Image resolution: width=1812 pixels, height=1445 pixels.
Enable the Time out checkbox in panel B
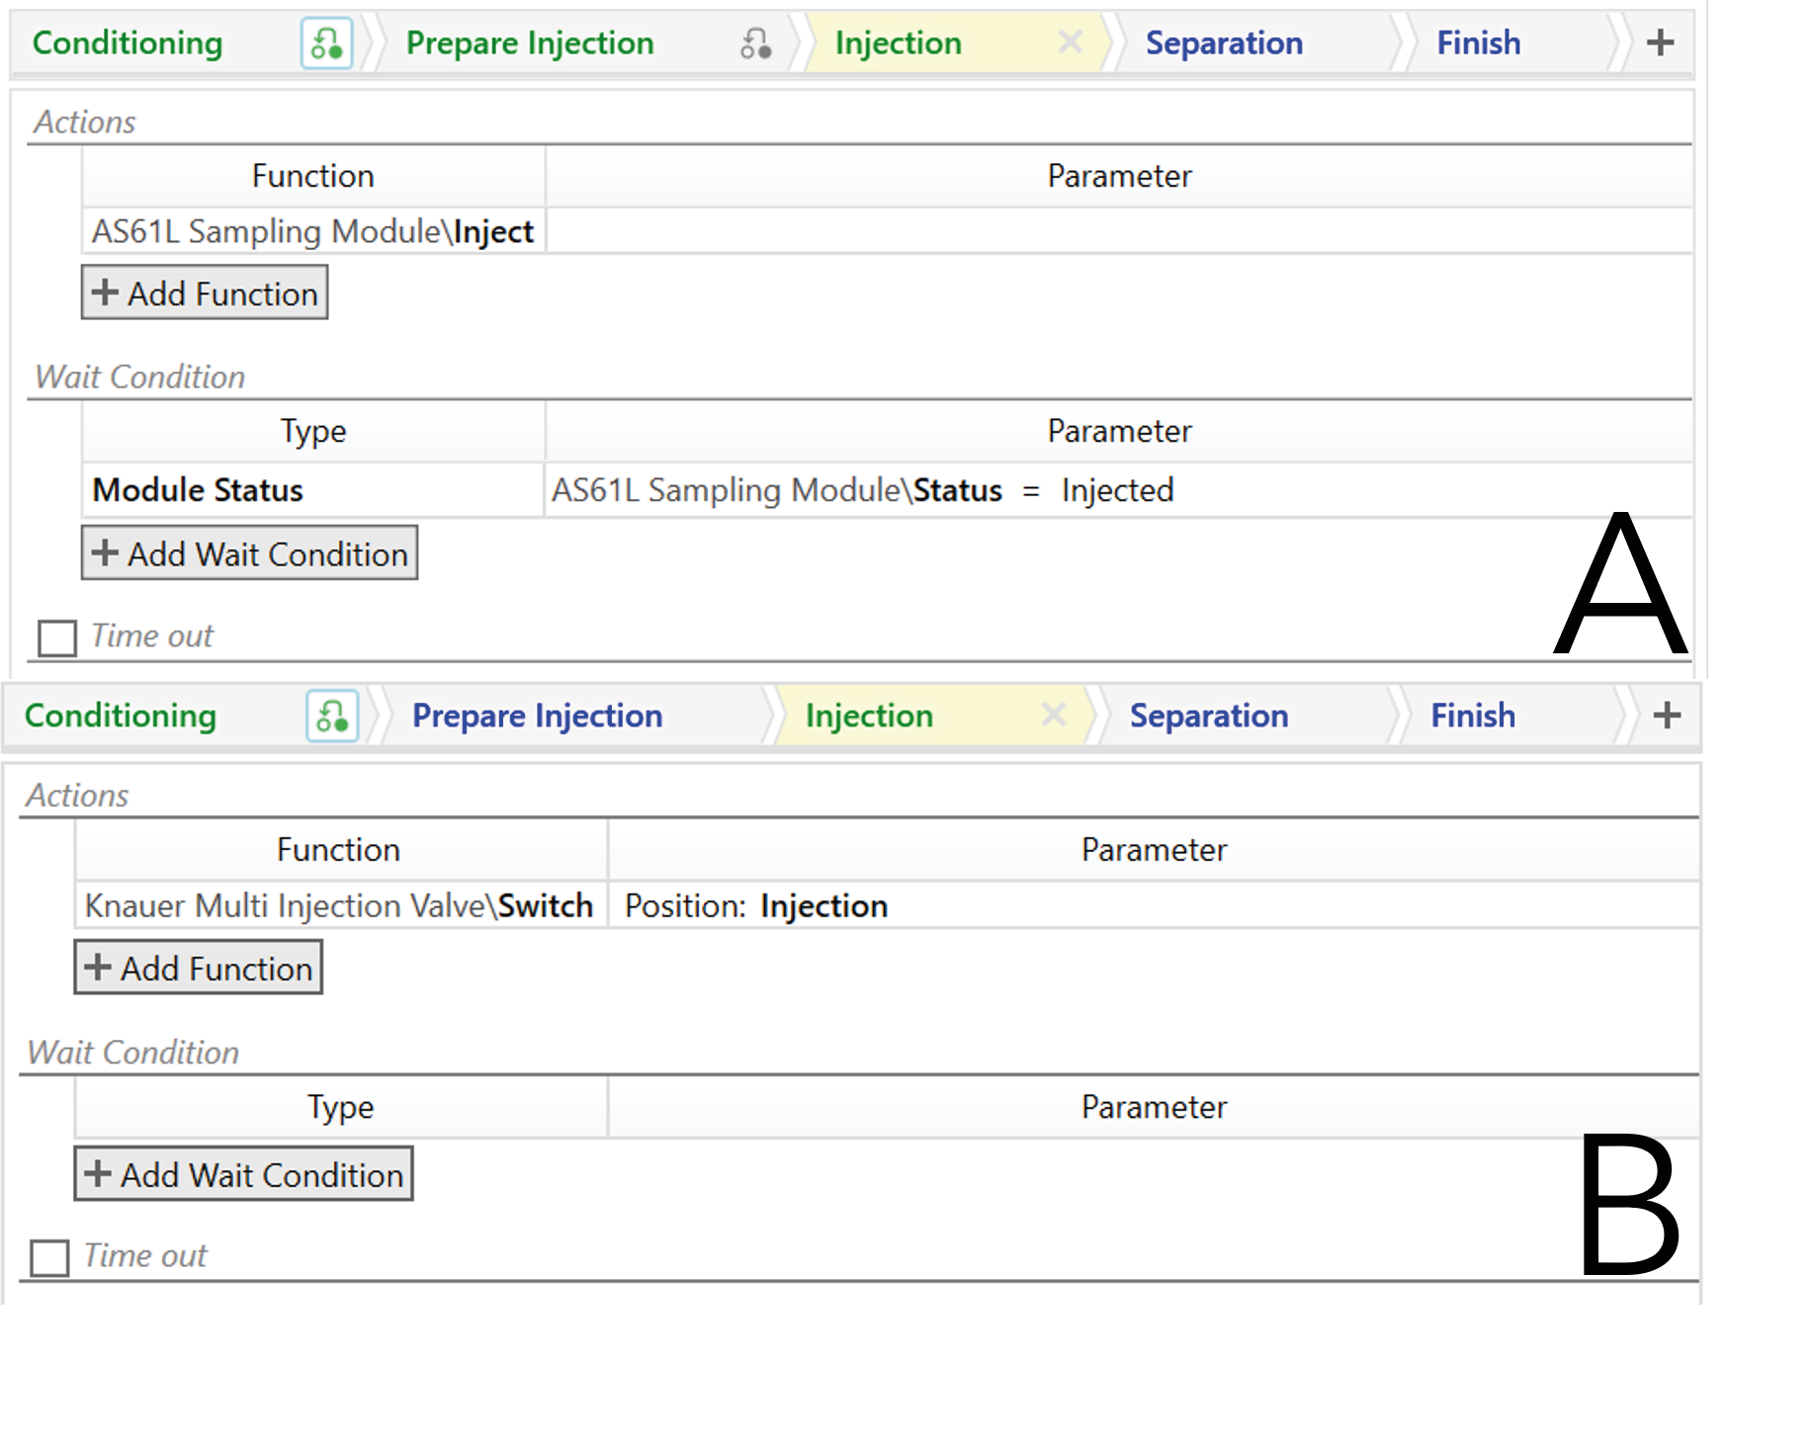pyautogui.click(x=50, y=1258)
